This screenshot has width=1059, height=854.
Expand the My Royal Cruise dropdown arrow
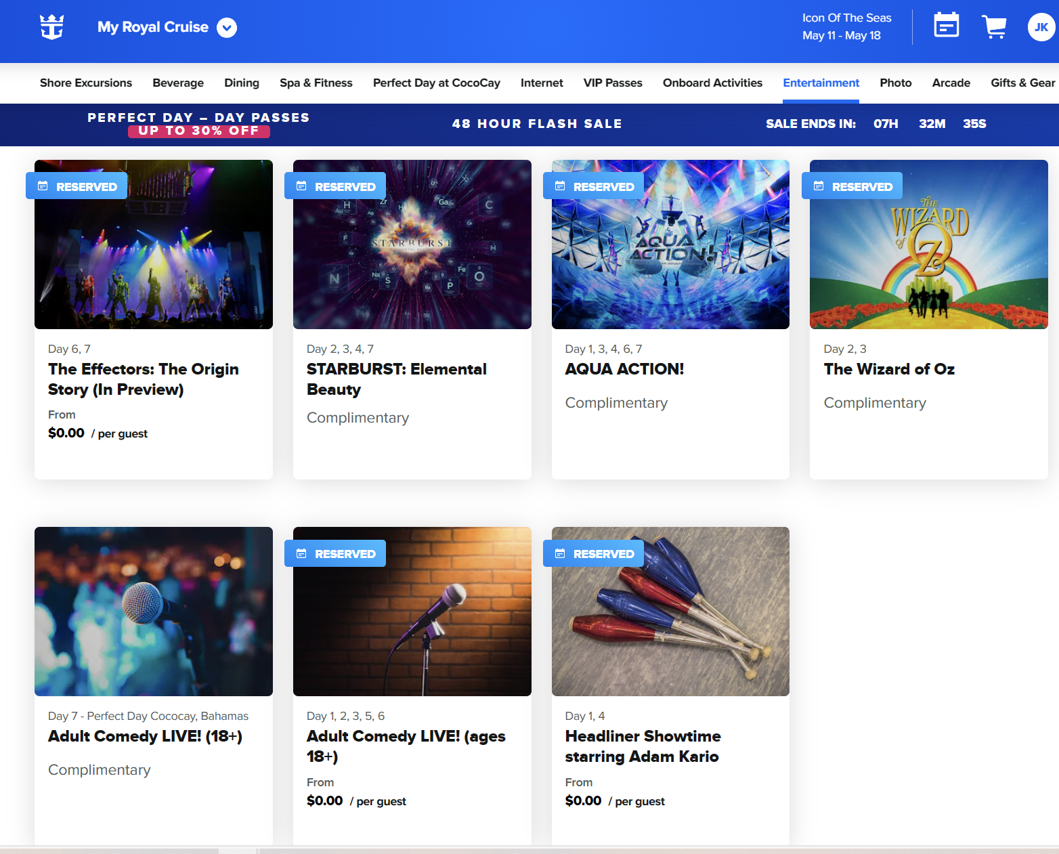point(227,28)
